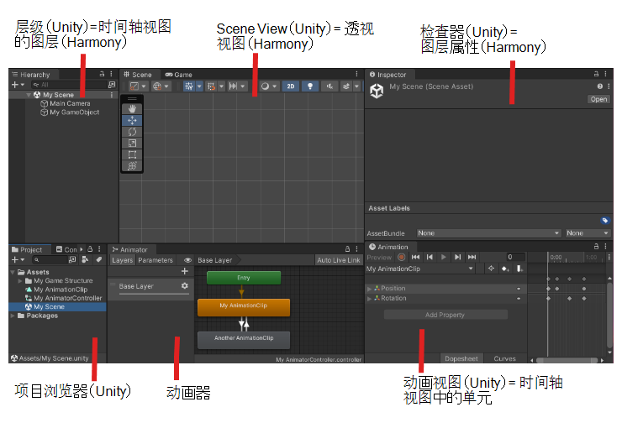Open Base Layer gear settings
Screen dimensions: 622x428
coord(184,286)
